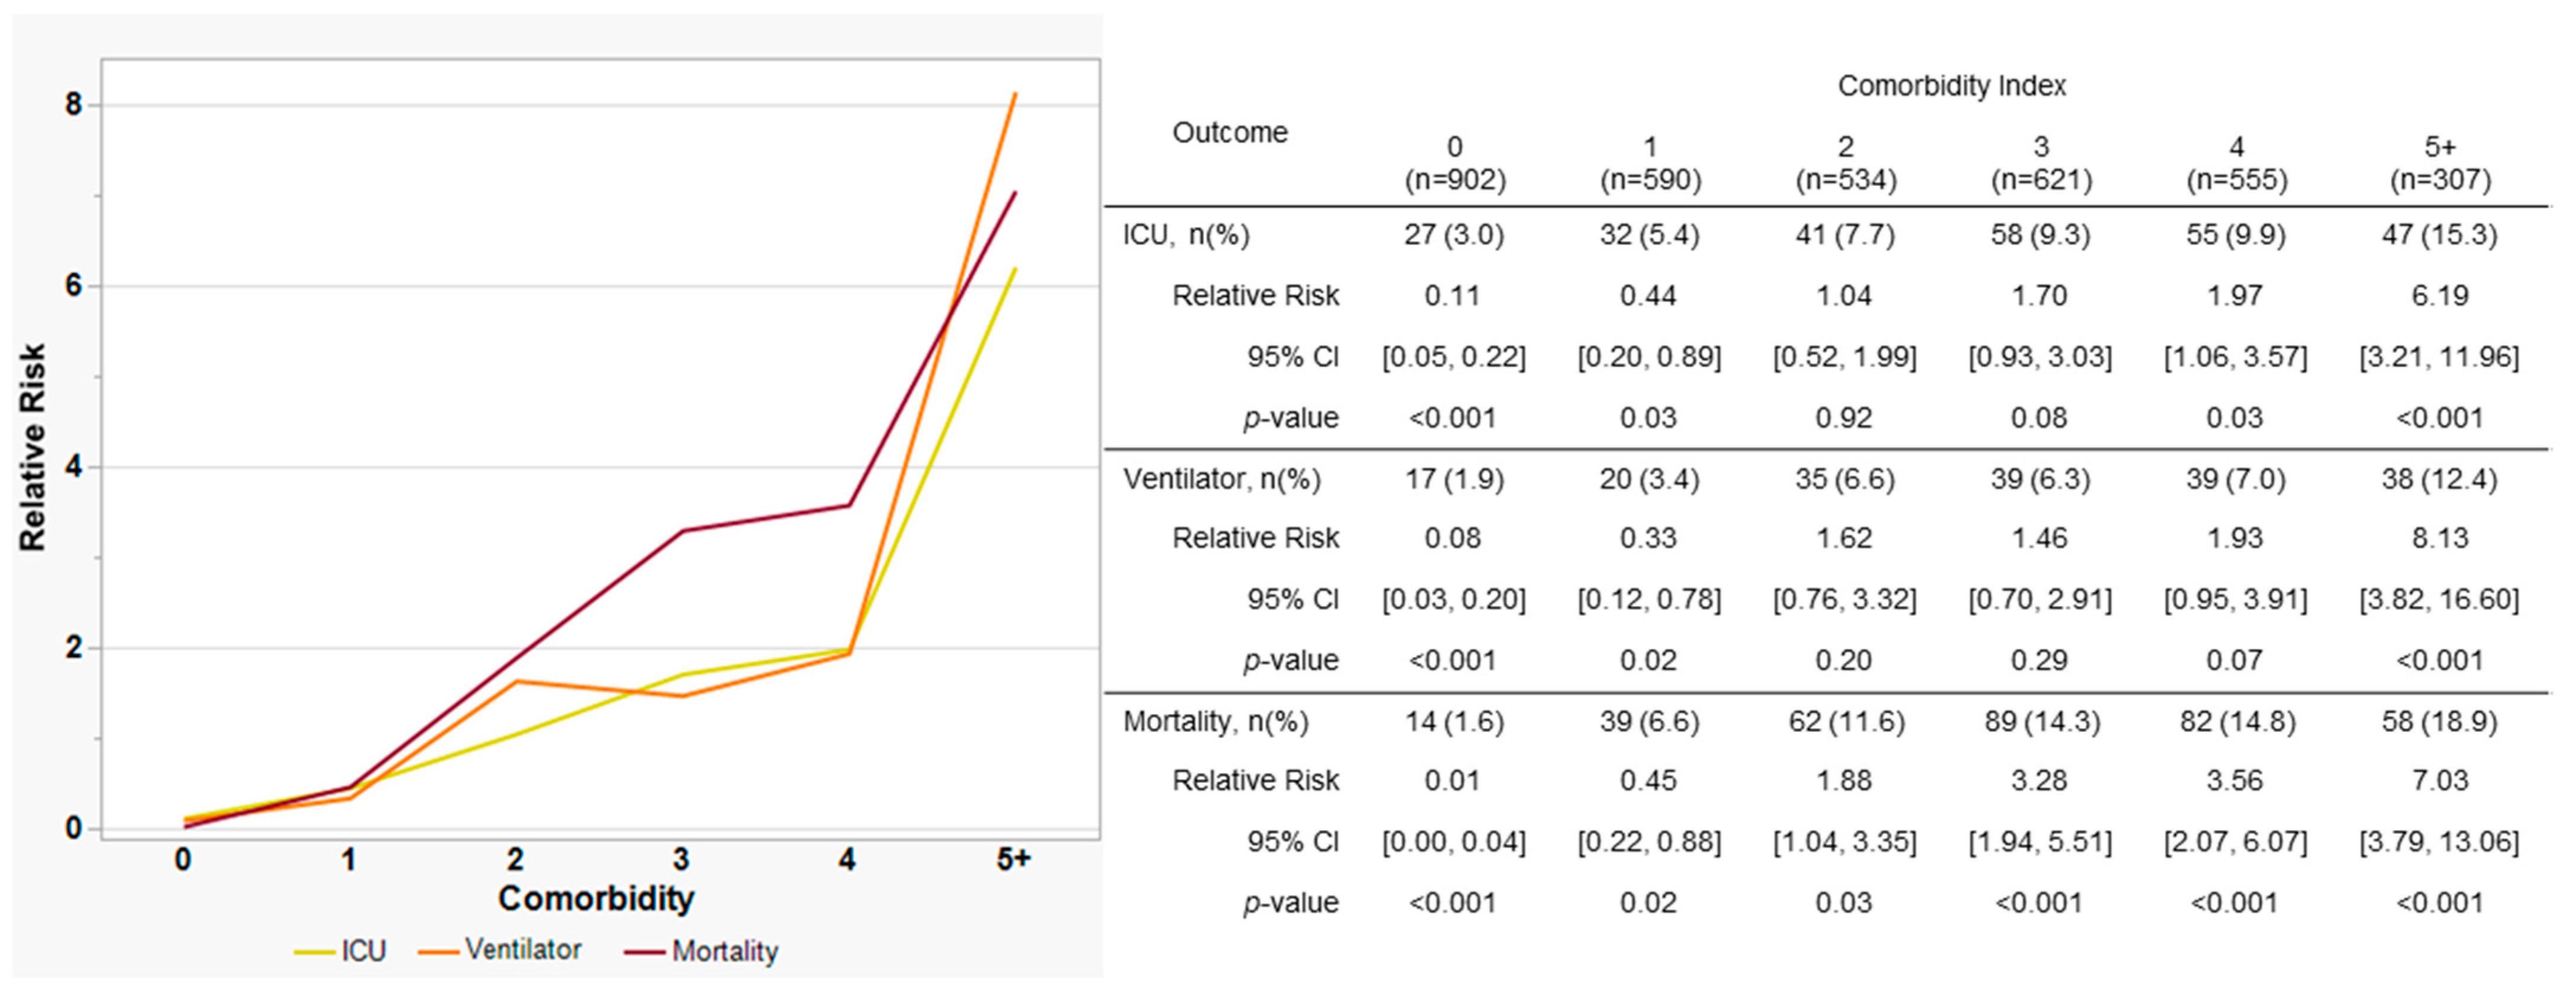Click the Comorbidity Index table header
Screen dimensions: 2576x991
pyautogui.click(x=1951, y=86)
